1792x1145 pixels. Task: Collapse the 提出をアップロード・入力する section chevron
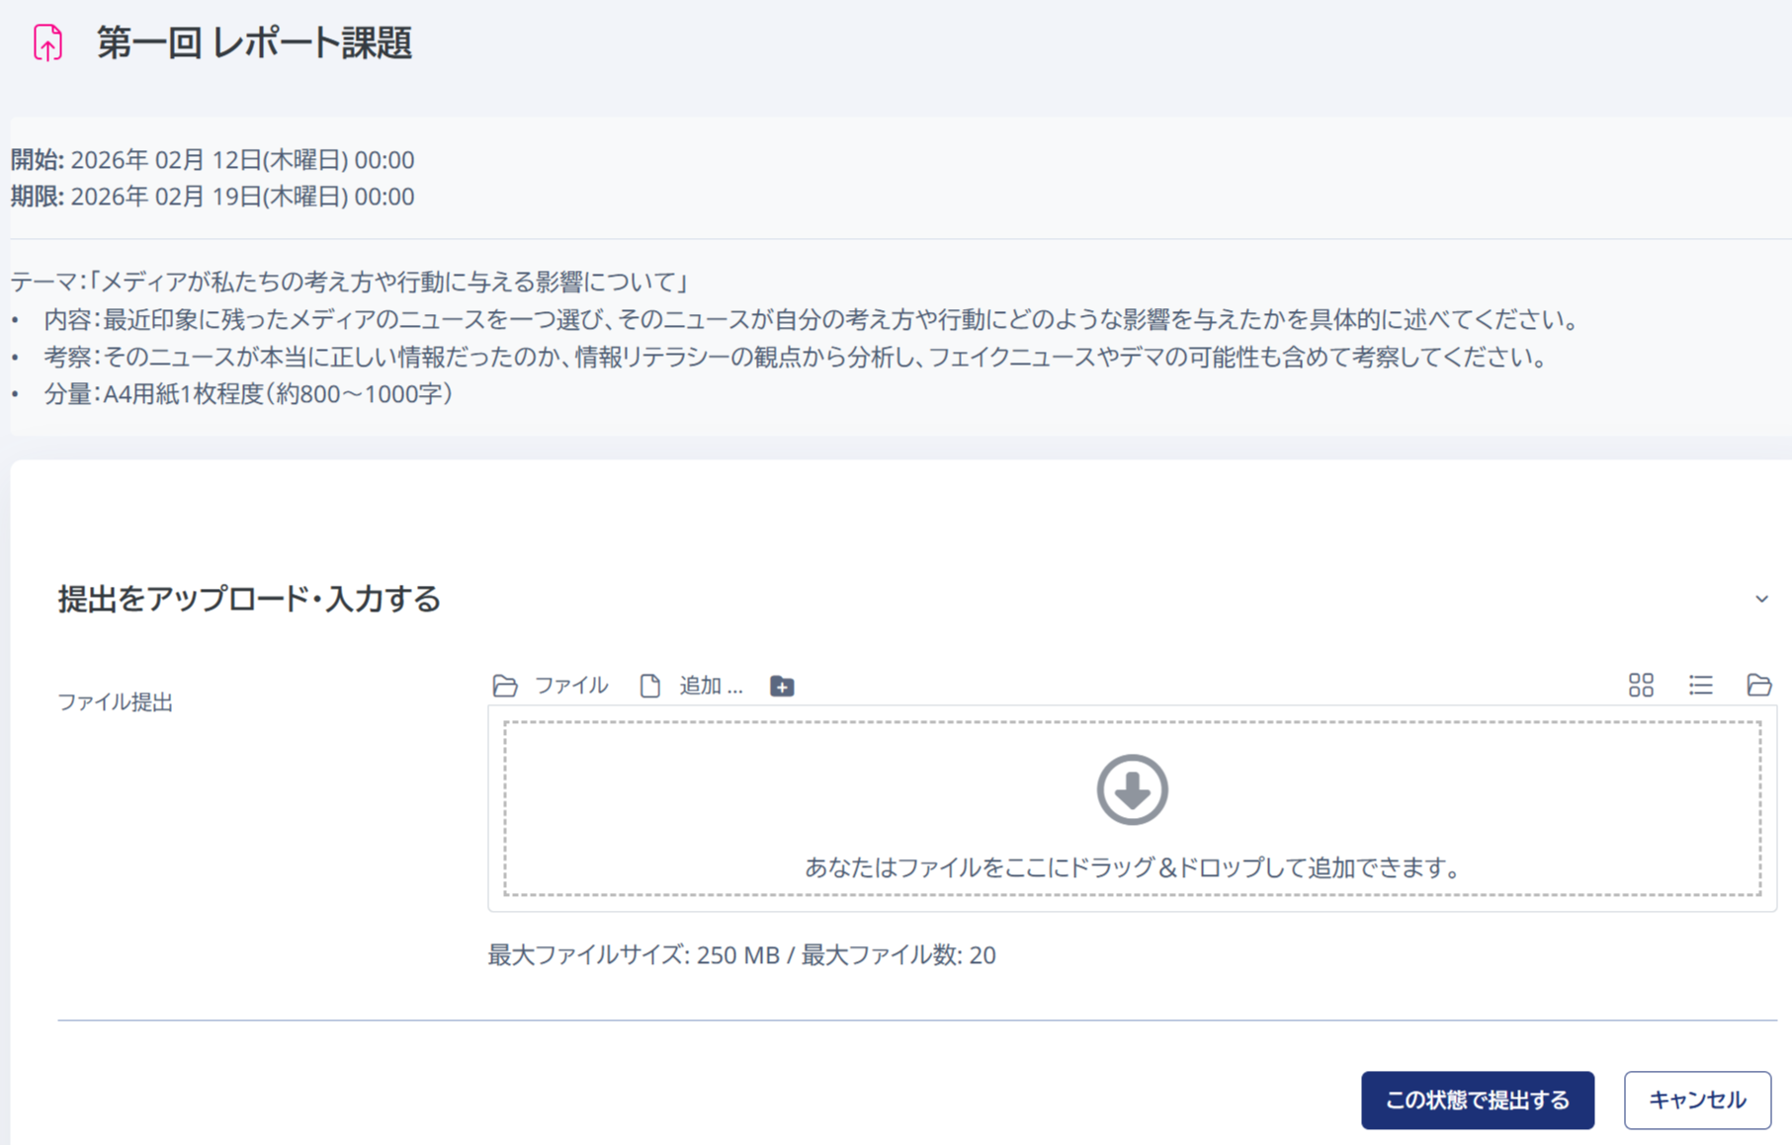pyautogui.click(x=1760, y=598)
